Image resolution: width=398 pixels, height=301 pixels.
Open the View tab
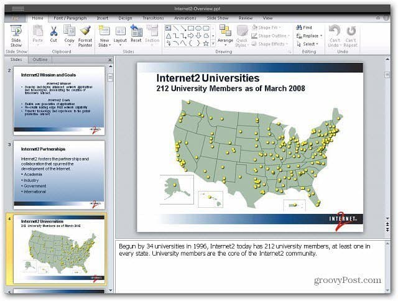267,18
